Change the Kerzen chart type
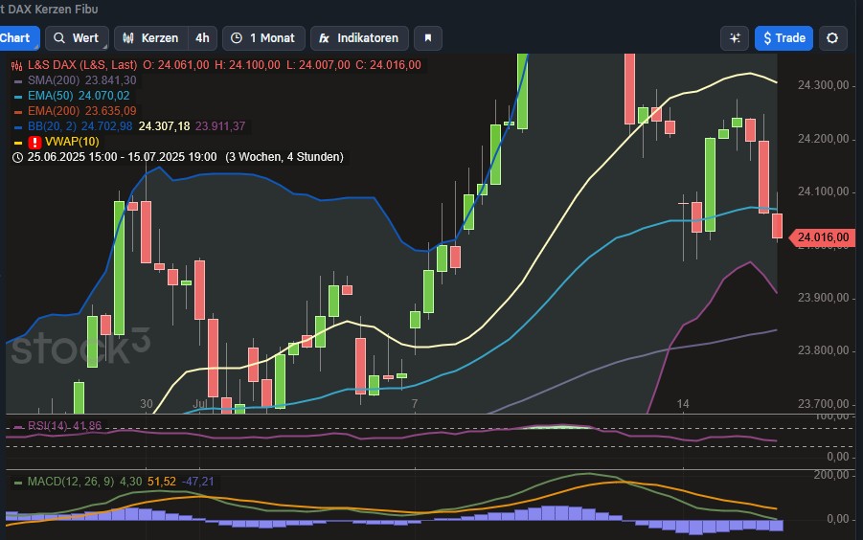This screenshot has width=863, height=540. pyautogui.click(x=150, y=38)
